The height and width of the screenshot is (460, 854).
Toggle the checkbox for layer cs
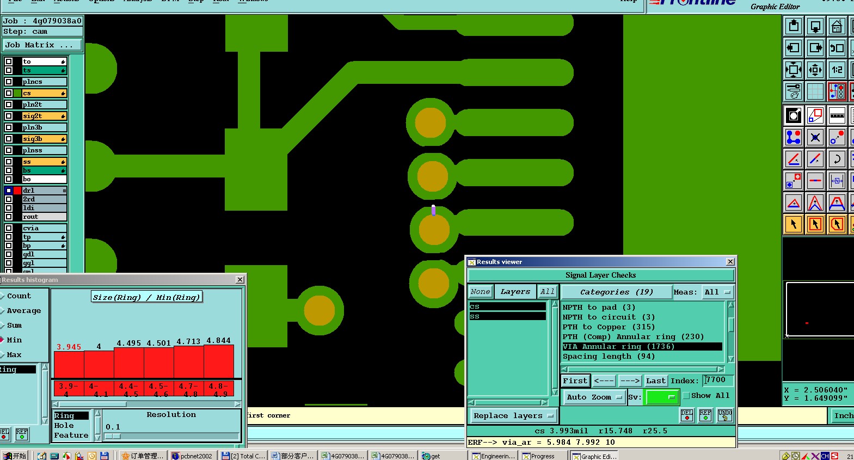[x=9, y=93]
